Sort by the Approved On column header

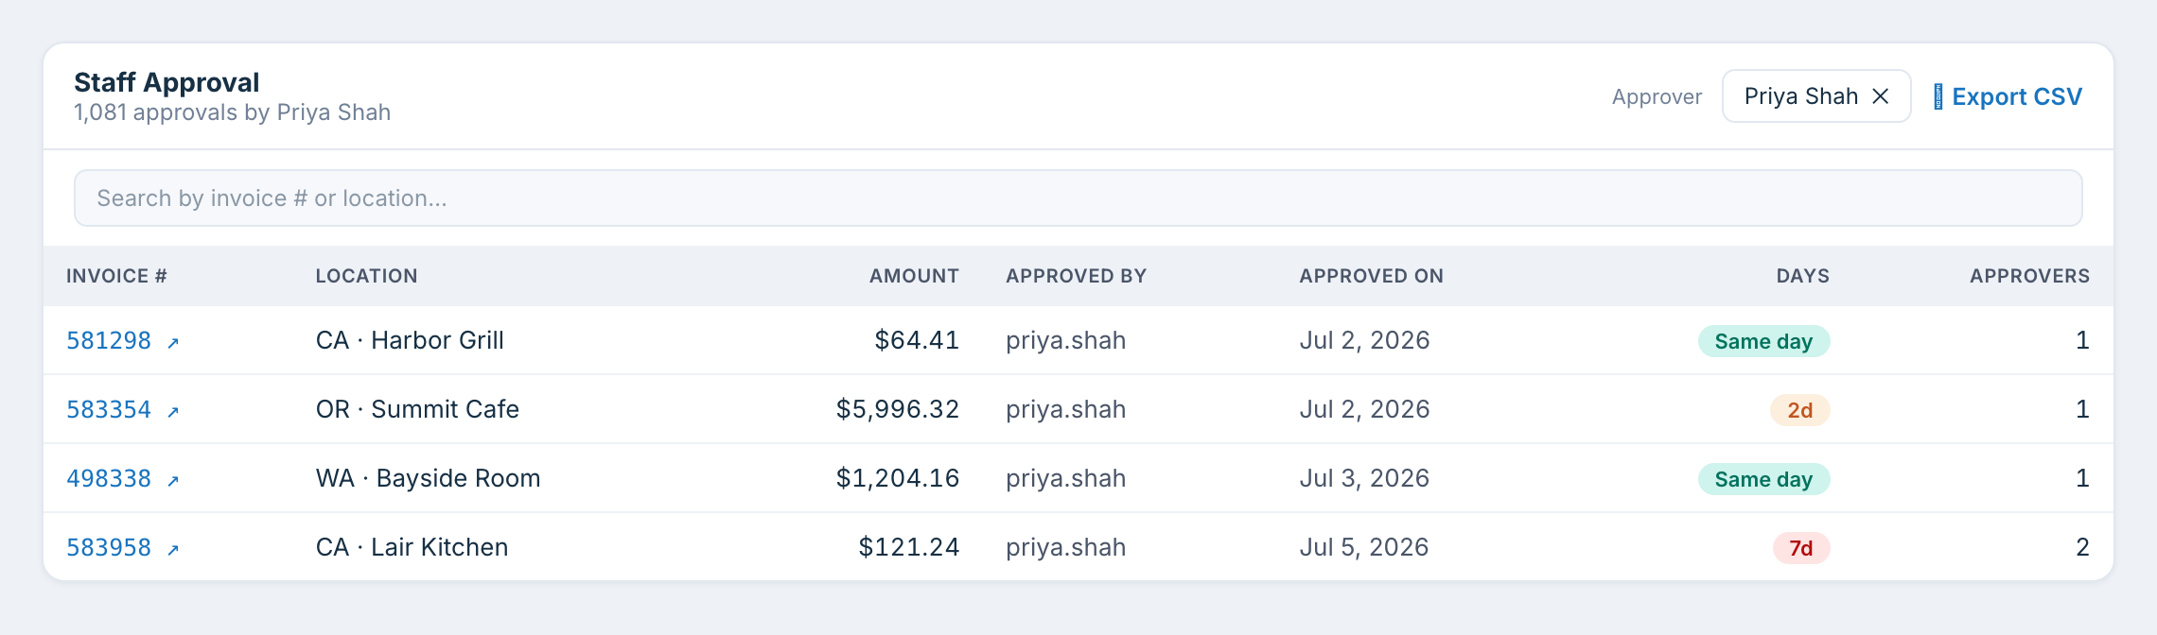[1371, 276]
